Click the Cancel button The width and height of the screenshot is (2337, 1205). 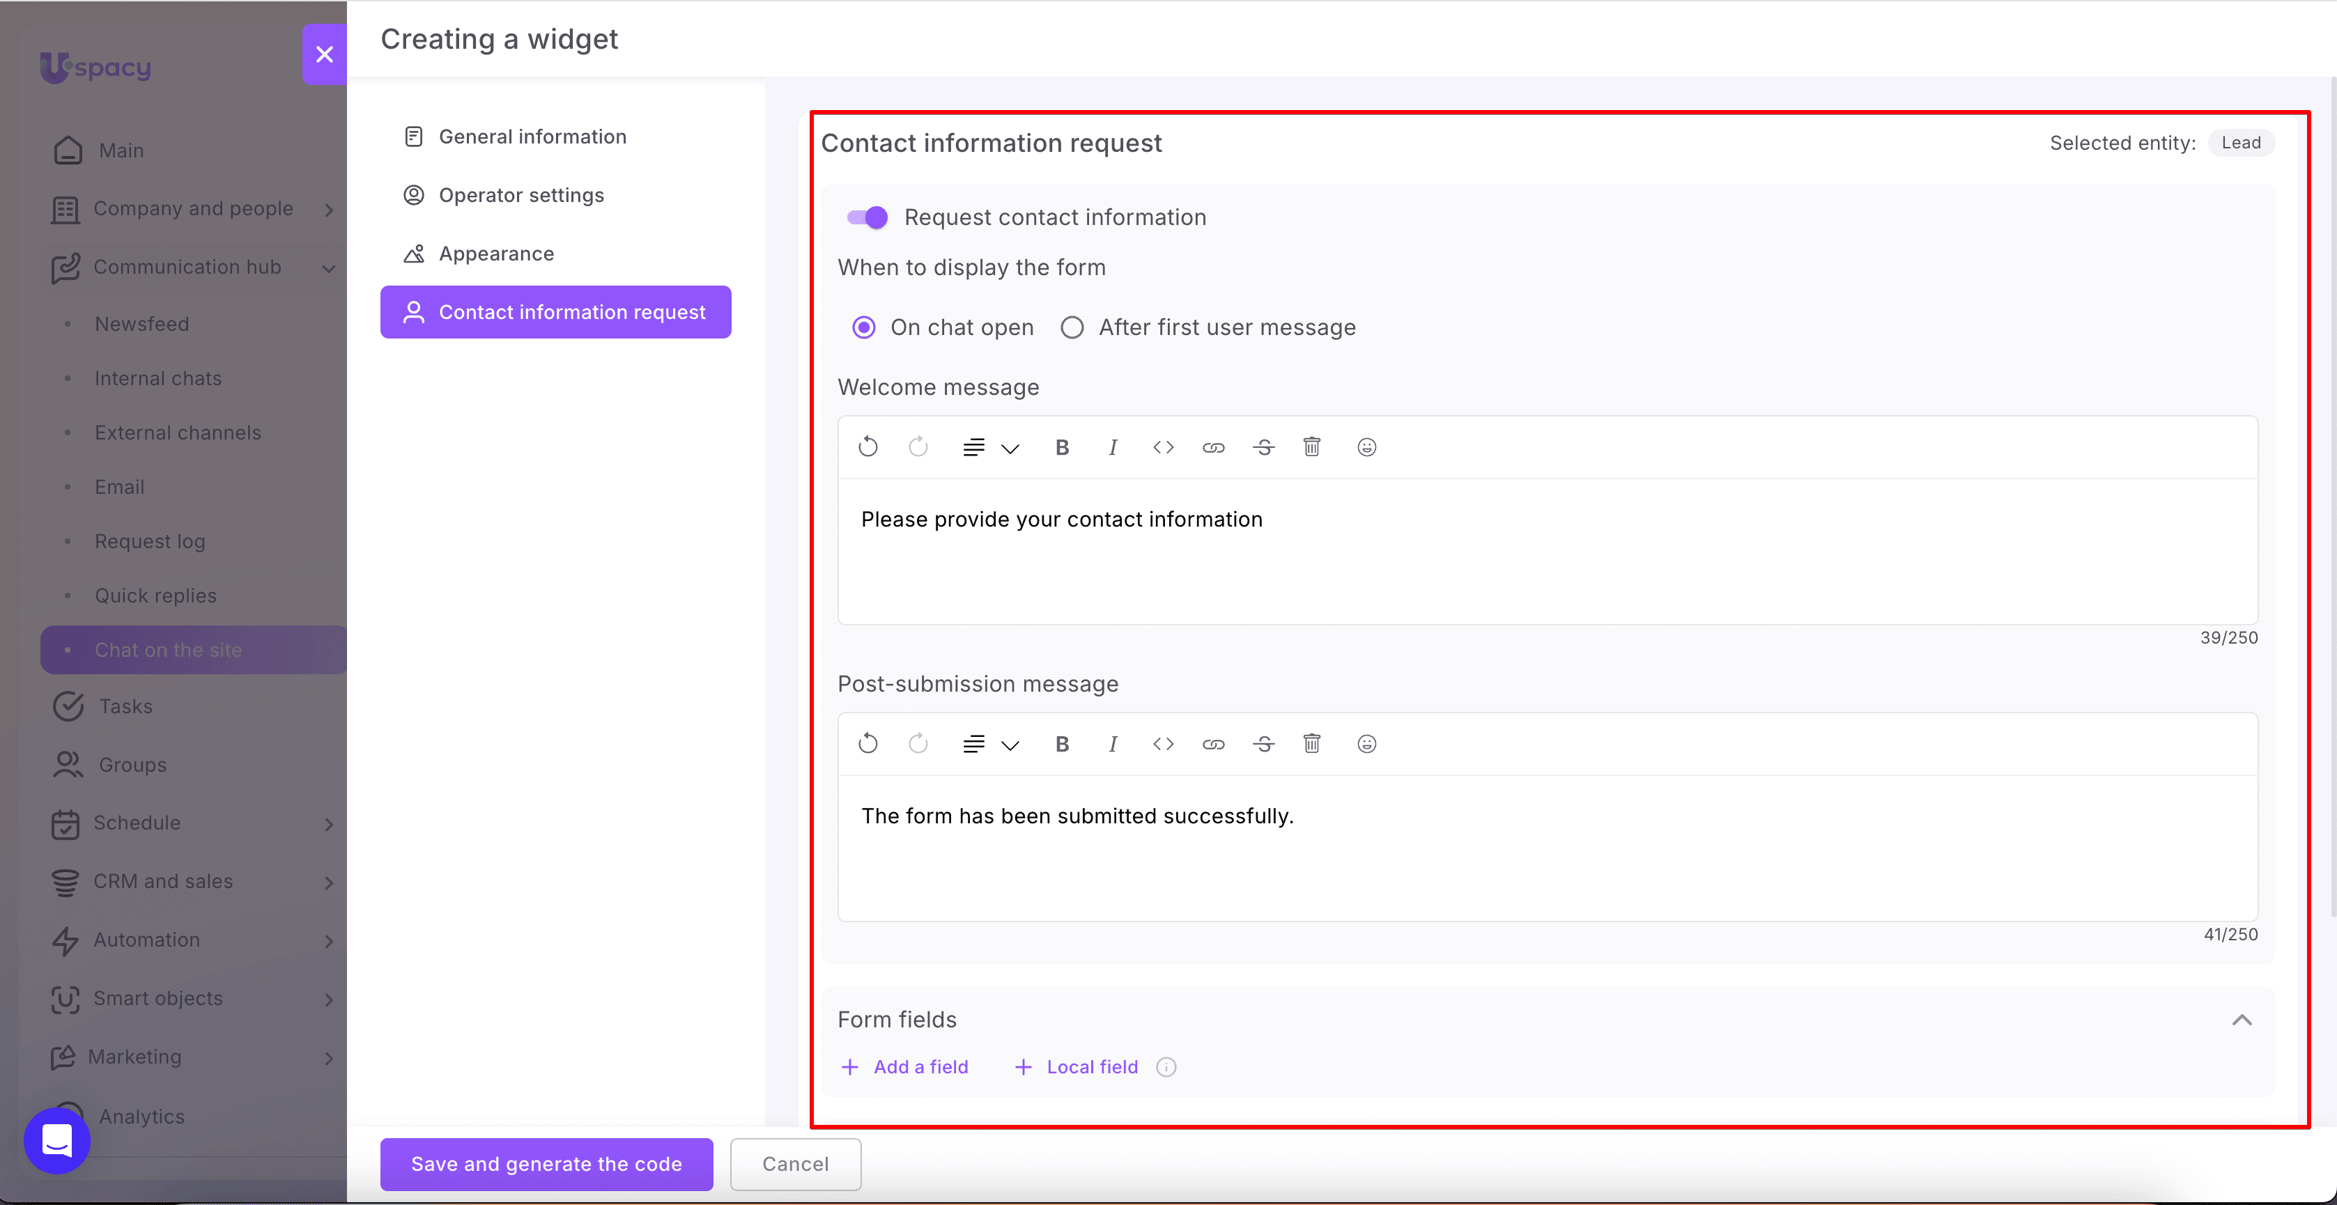coord(796,1164)
